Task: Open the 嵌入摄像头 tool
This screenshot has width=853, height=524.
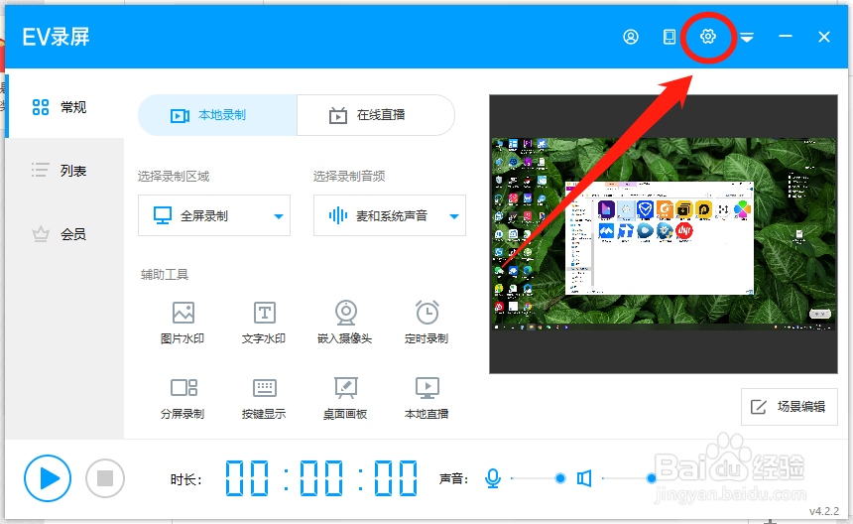Action: tap(345, 323)
